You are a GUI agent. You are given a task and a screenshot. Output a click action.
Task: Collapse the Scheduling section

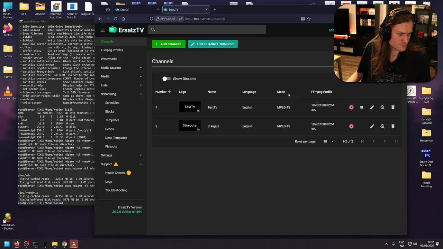click(x=121, y=94)
